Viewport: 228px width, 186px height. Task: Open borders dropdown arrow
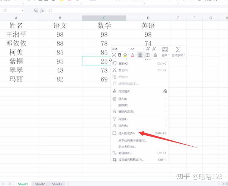pos(151,55)
